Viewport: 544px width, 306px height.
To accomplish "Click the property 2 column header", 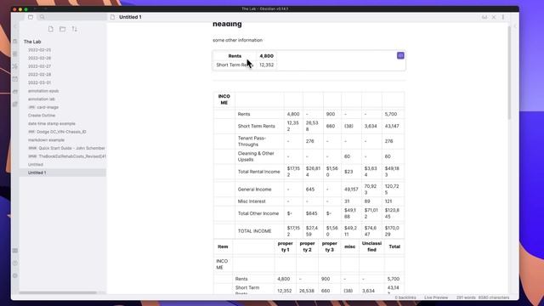I will click(x=307, y=246).
